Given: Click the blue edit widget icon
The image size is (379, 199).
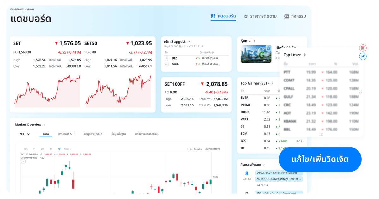Looking at the screenshot, I should [x=363, y=57].
